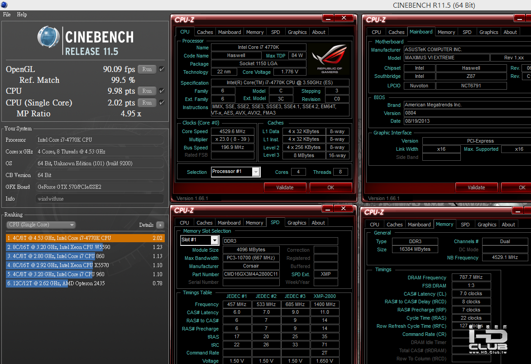Viewport: 531px width, 364px height.
Task: Click the DRAM Frequency value 787.7 MHz
Action: 471,278
